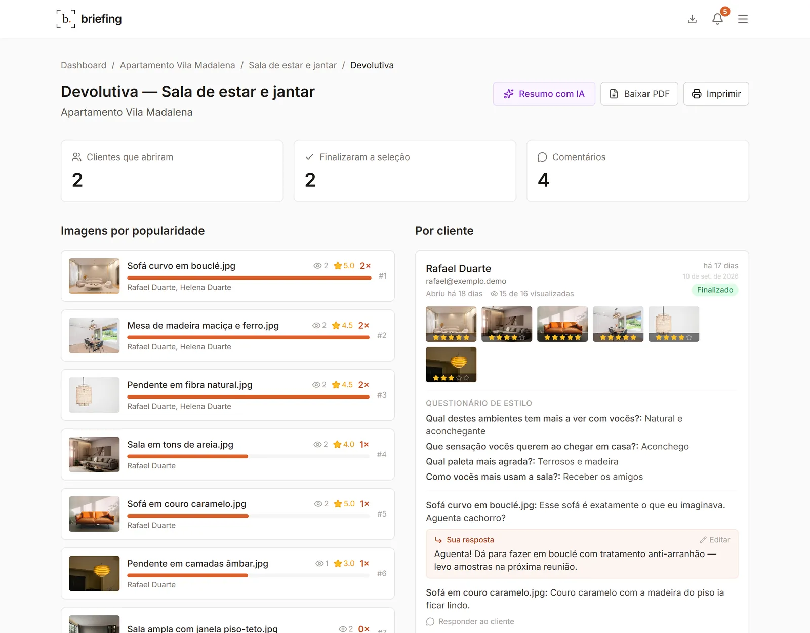This screenshot has height=633, width=810.
Task: Open Rafael's natural fiber pendant thumbnail
Action: (x=674, y=324)
